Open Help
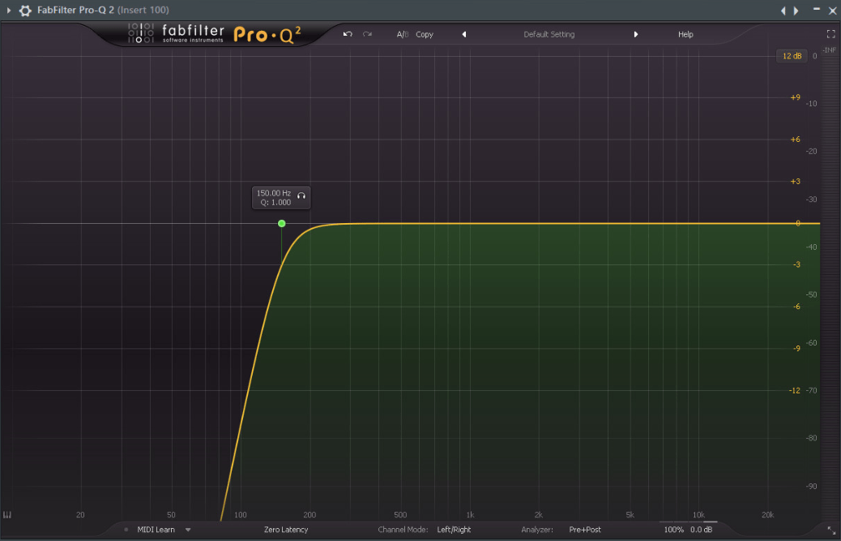Viewport: 841px width, 541px height. [x=685, y=34]
